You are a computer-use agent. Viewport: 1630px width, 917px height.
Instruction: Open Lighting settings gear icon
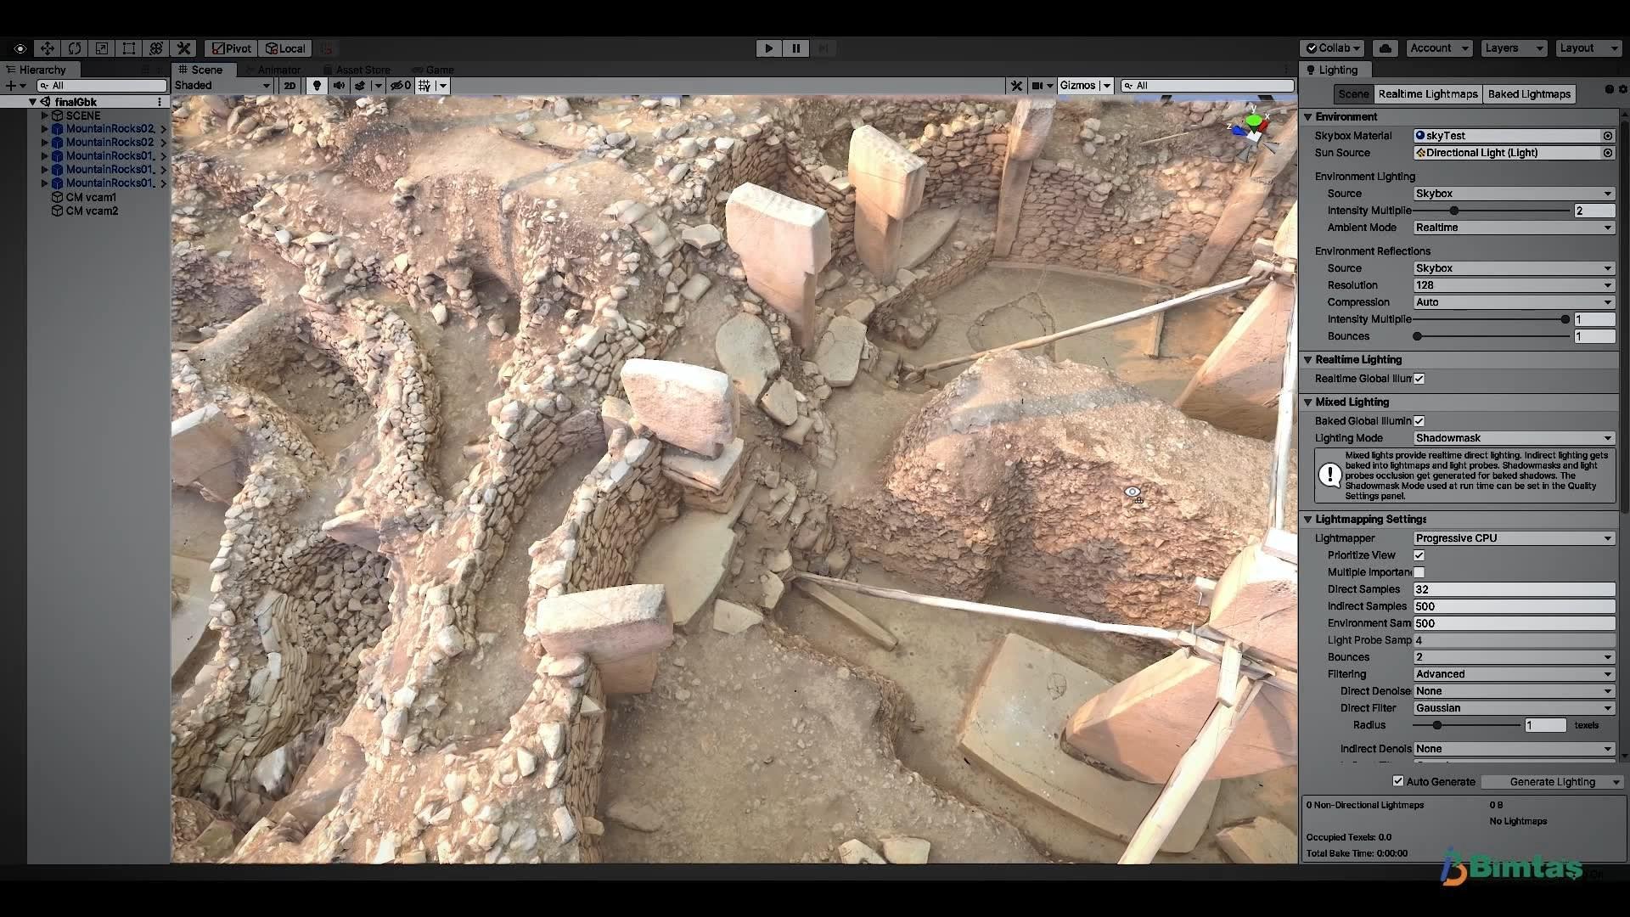pos(1622,89)
